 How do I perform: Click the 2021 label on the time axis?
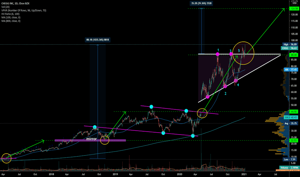(x=244, y=174)
